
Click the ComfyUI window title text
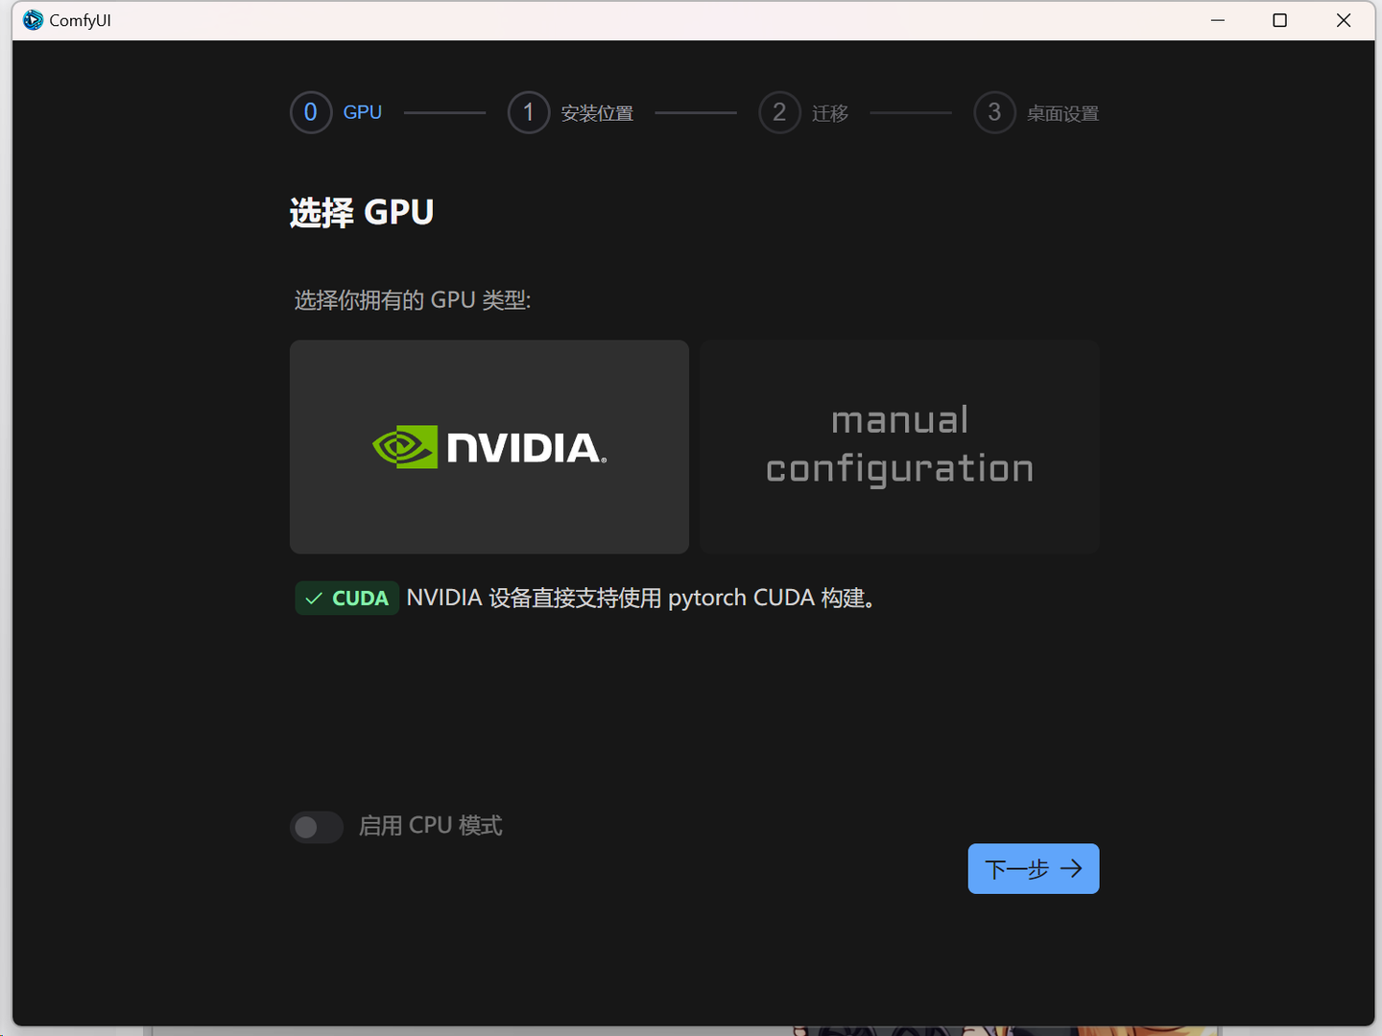tap(81, 20)
